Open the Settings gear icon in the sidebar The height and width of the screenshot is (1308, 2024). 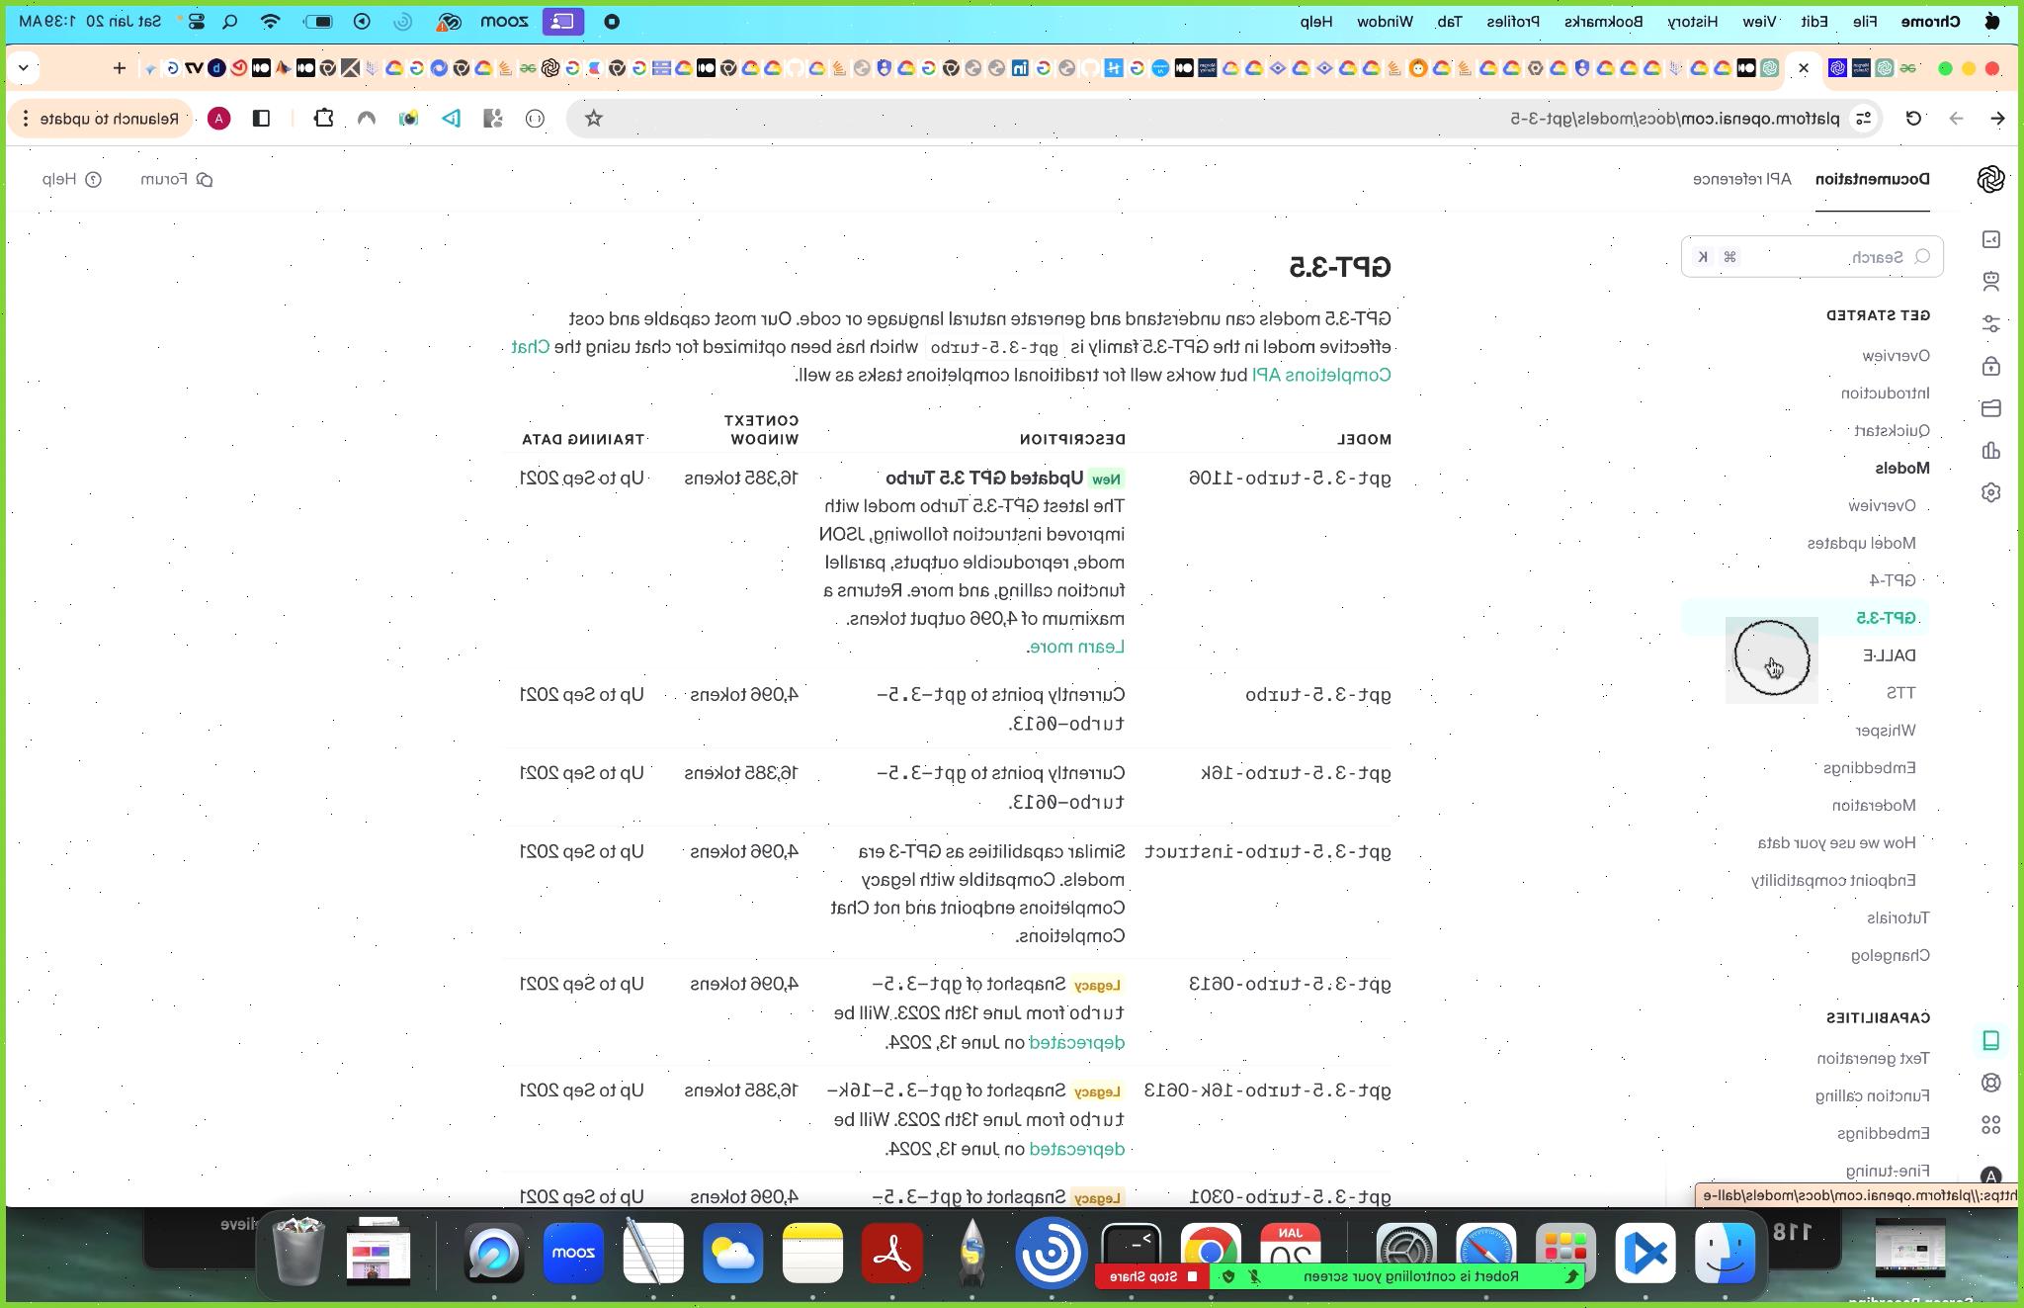1990,492
